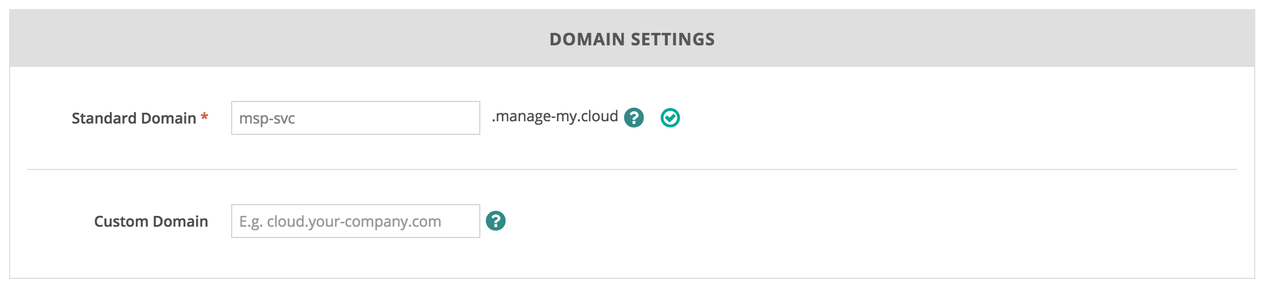Click the Standard Domain label
The image size is (1270, 297).
(134, 118)
